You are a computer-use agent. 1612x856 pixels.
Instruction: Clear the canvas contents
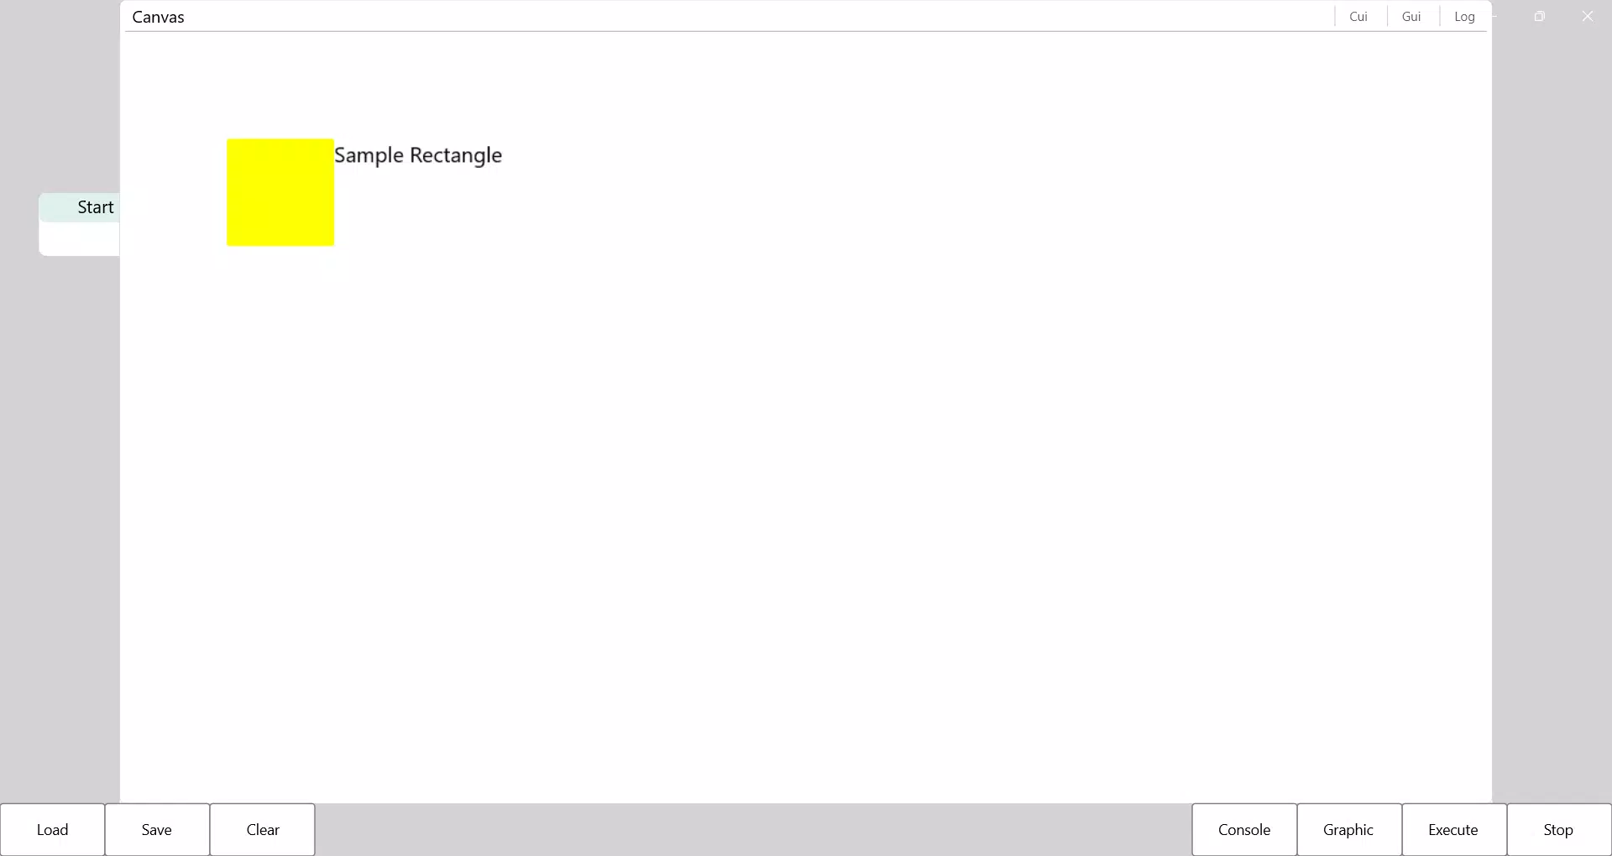pyautogui.click(x=263, y=830)
